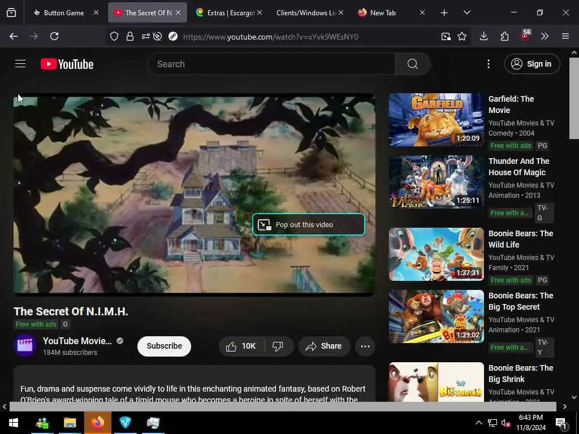The width and height of the screenshot is (579, 434).
Task: Click the video player frame
Action: tap(195, 195)
